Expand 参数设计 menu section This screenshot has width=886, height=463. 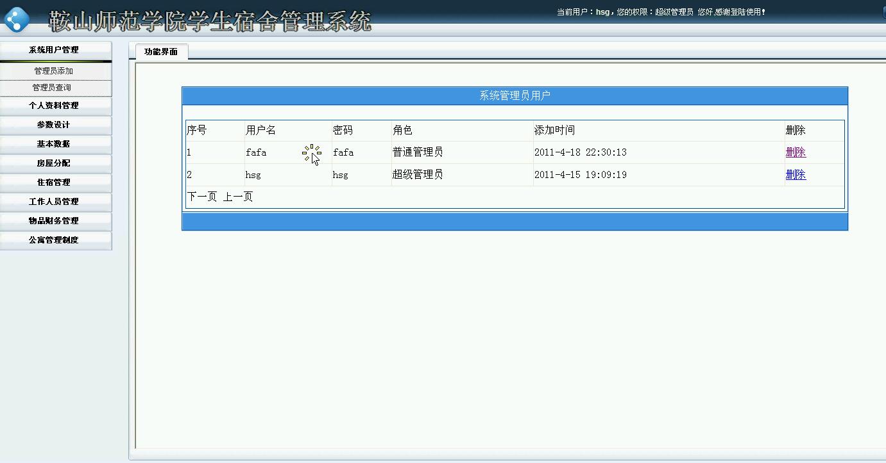click(55, 125)
